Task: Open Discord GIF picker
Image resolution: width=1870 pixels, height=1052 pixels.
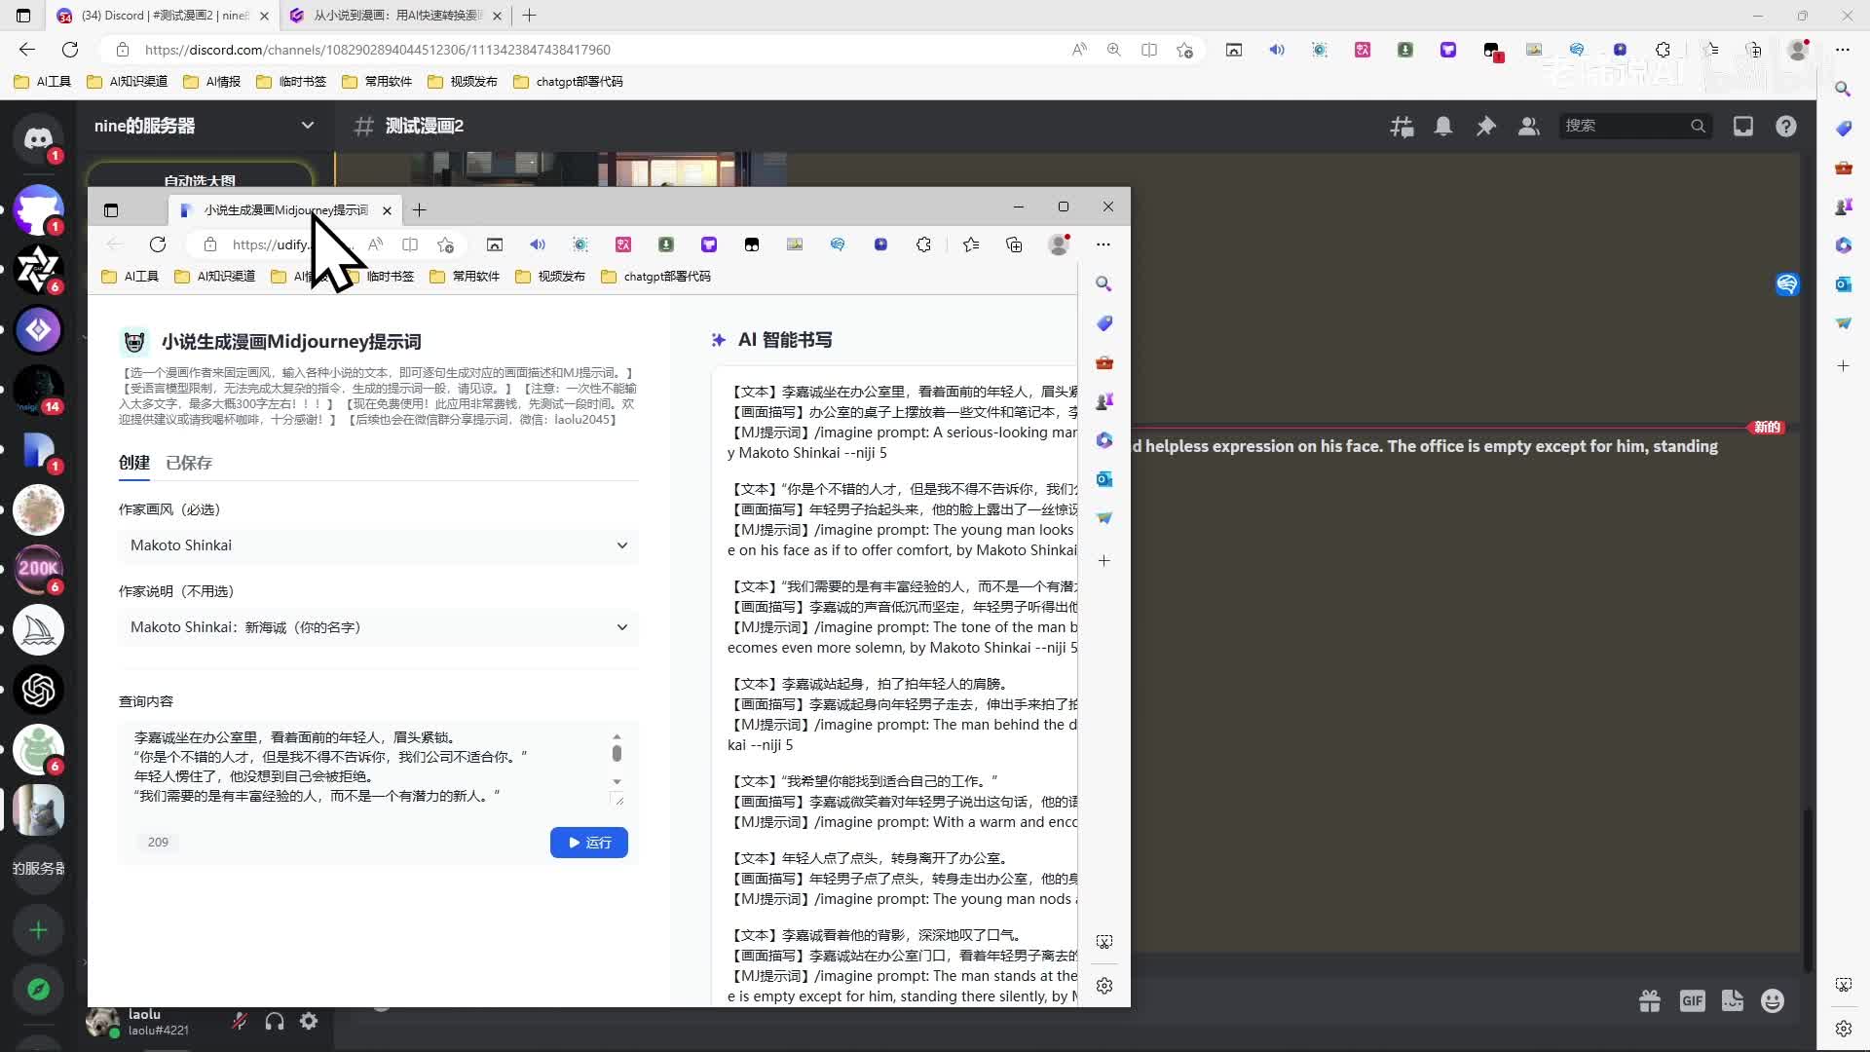Action: 1692,1000
